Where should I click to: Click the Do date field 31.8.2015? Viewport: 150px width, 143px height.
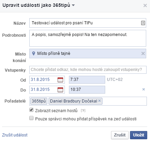pyautogui.click(x=47, y=90)
